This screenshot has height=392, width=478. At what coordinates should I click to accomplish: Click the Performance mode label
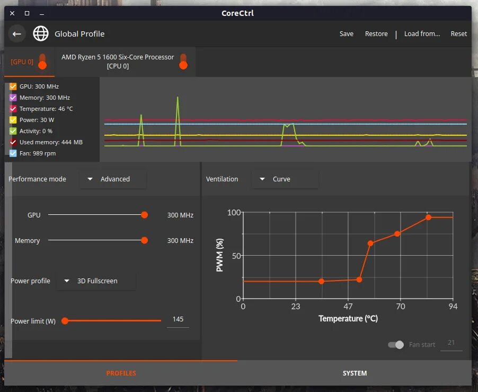point(37,179)
